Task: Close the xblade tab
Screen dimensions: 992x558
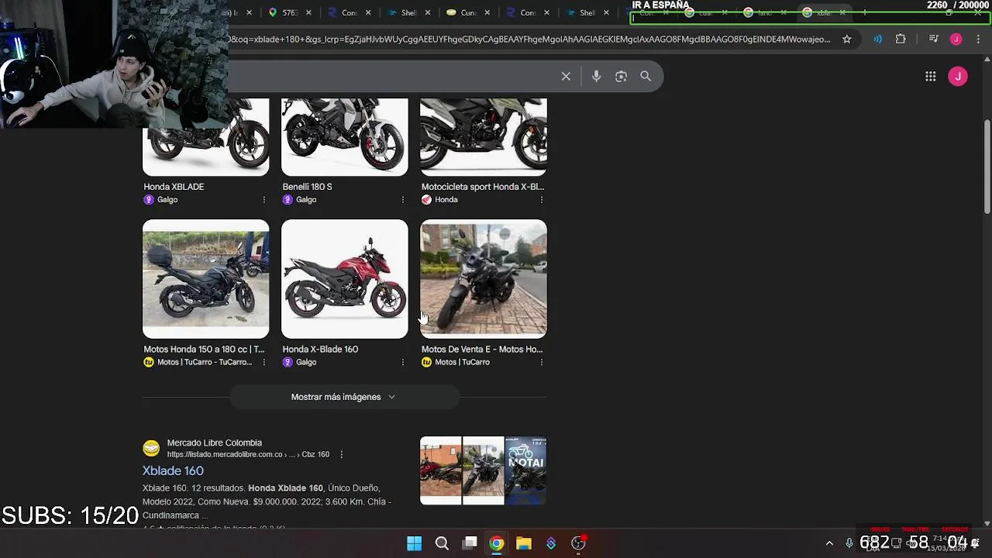Action: click(x=842, y=12)
